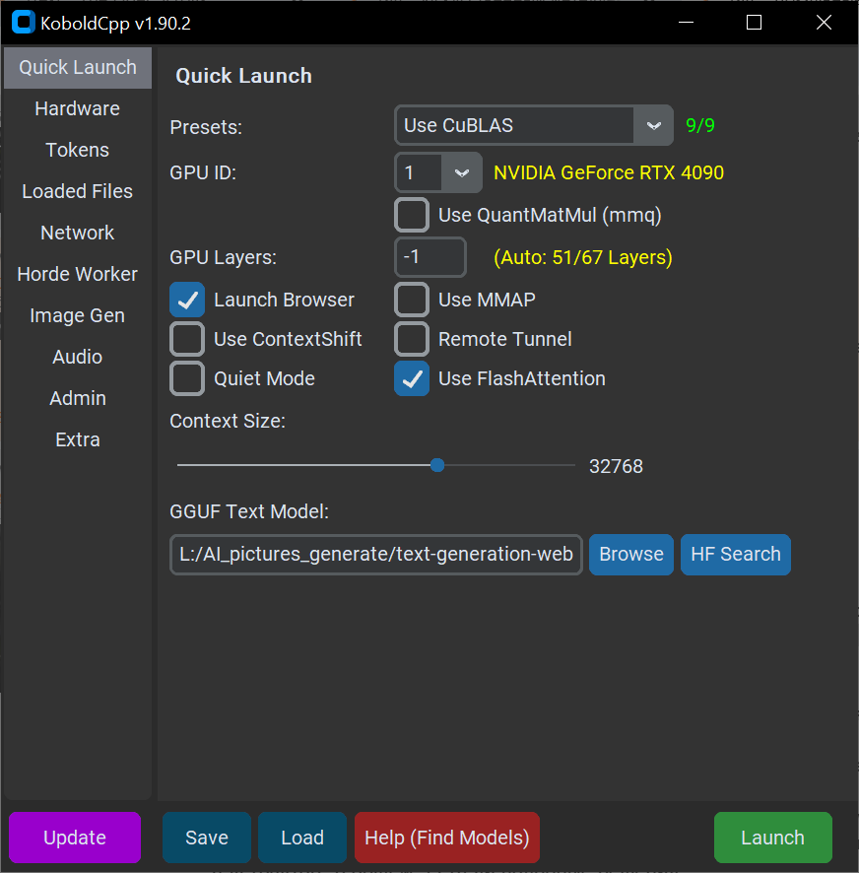859x873 pixels.
Task: Turn on Quiet Mode checkbox
Action: coord(187,378)
